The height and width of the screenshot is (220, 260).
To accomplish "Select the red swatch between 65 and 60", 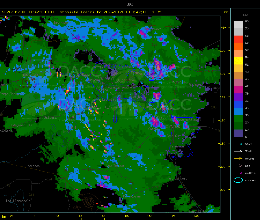I will (238, 39).
